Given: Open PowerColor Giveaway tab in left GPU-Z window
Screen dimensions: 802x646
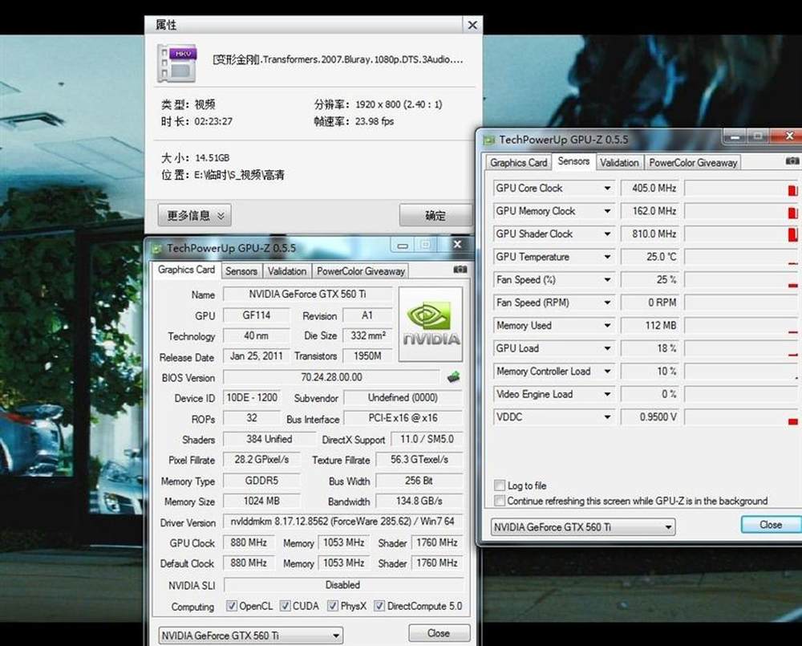Looking at the screenshot, I should (361, 270).
